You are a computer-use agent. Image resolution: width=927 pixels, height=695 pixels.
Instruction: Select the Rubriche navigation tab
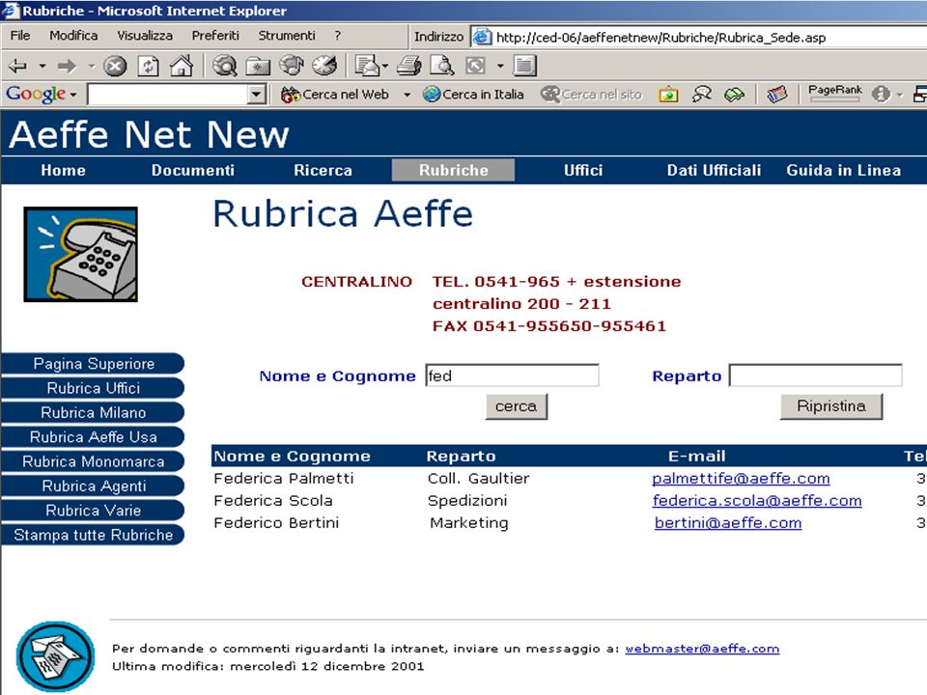point(454,170)
